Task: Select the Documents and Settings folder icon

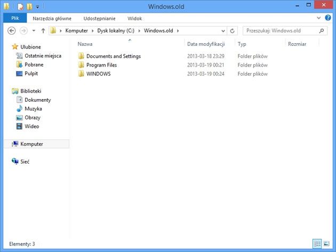Action: coord(81,56)
